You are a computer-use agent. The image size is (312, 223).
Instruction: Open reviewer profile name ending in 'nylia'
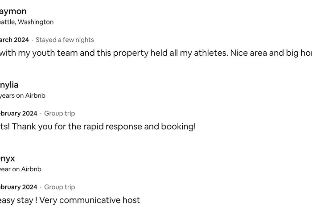[9, 85]
